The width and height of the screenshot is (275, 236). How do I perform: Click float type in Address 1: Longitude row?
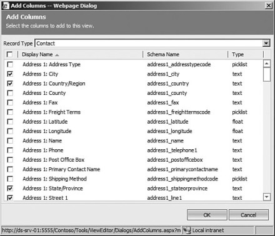(x=237, y=131)
